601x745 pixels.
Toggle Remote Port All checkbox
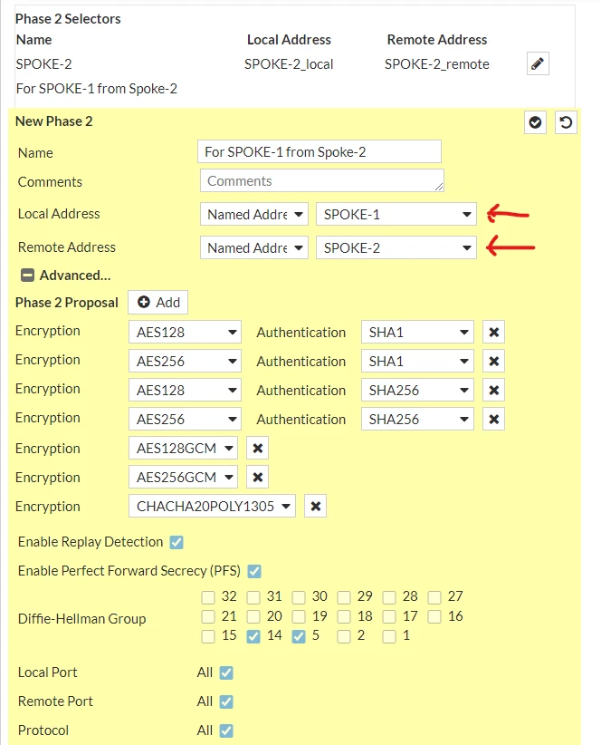pos(226,701)
